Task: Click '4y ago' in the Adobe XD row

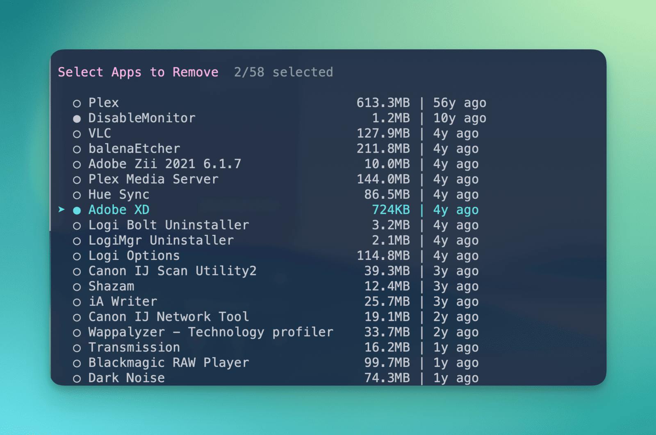Action: point(456,210)
